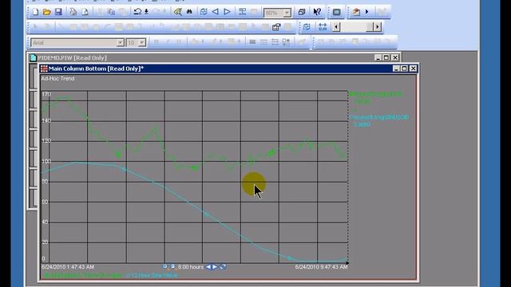Click the binoculars search icon
The image size is (511, 287).
click(189, 12)
